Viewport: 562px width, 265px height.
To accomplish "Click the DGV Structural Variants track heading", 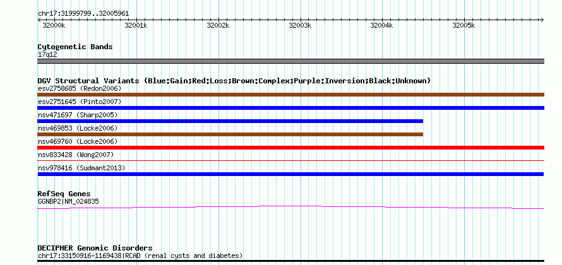I will click(x=234, y=81).
